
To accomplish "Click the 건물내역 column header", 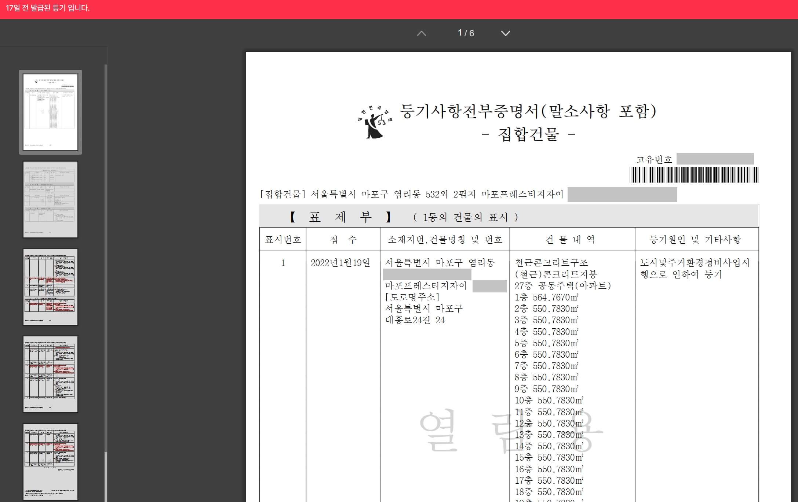I will (570, 240).
